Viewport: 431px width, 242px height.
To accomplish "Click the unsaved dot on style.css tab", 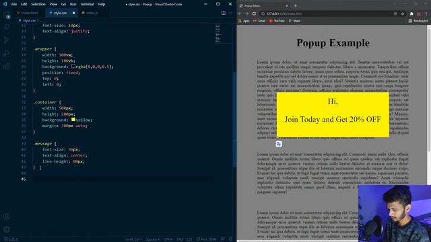I will 73,13.
